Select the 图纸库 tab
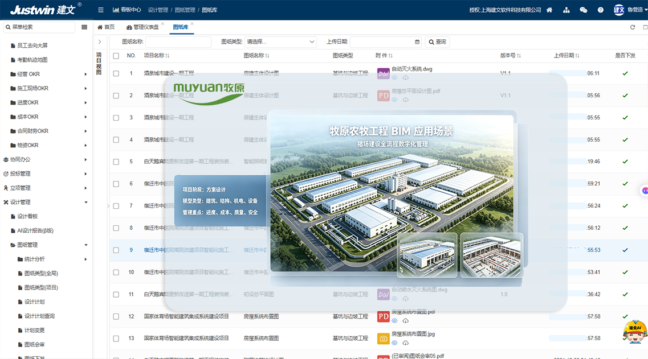 point(181,27)
